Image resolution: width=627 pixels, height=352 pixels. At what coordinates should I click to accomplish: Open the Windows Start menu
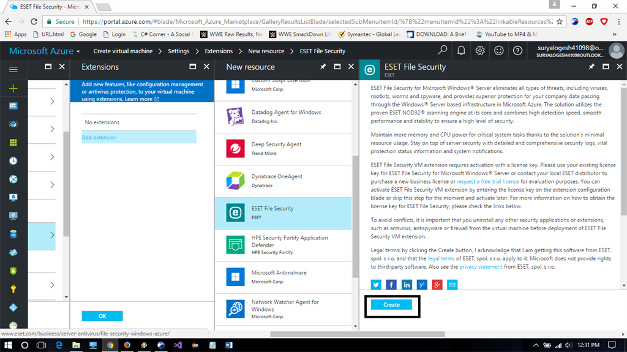[x=8, y=345]
